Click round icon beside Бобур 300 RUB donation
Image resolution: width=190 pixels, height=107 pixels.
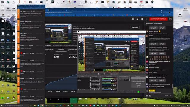click(43, 46)
